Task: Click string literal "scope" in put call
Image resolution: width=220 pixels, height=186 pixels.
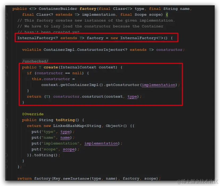Action: click(x=49, y=149)
